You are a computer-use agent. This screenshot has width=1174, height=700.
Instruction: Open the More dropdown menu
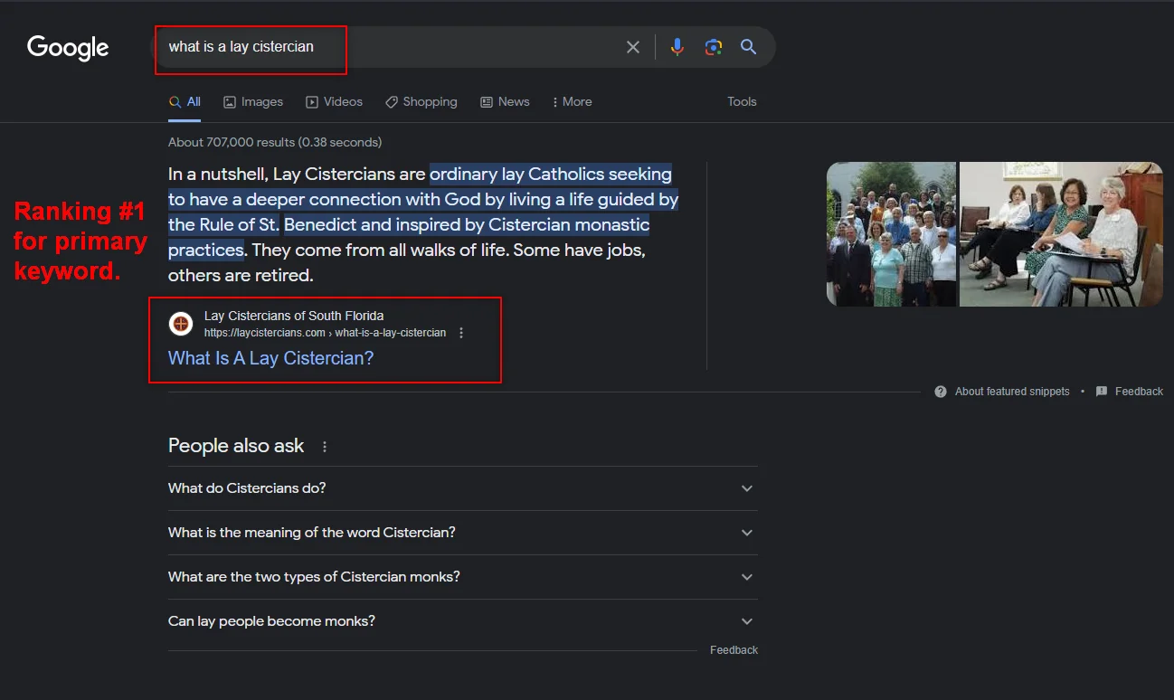tap(572, 102)
